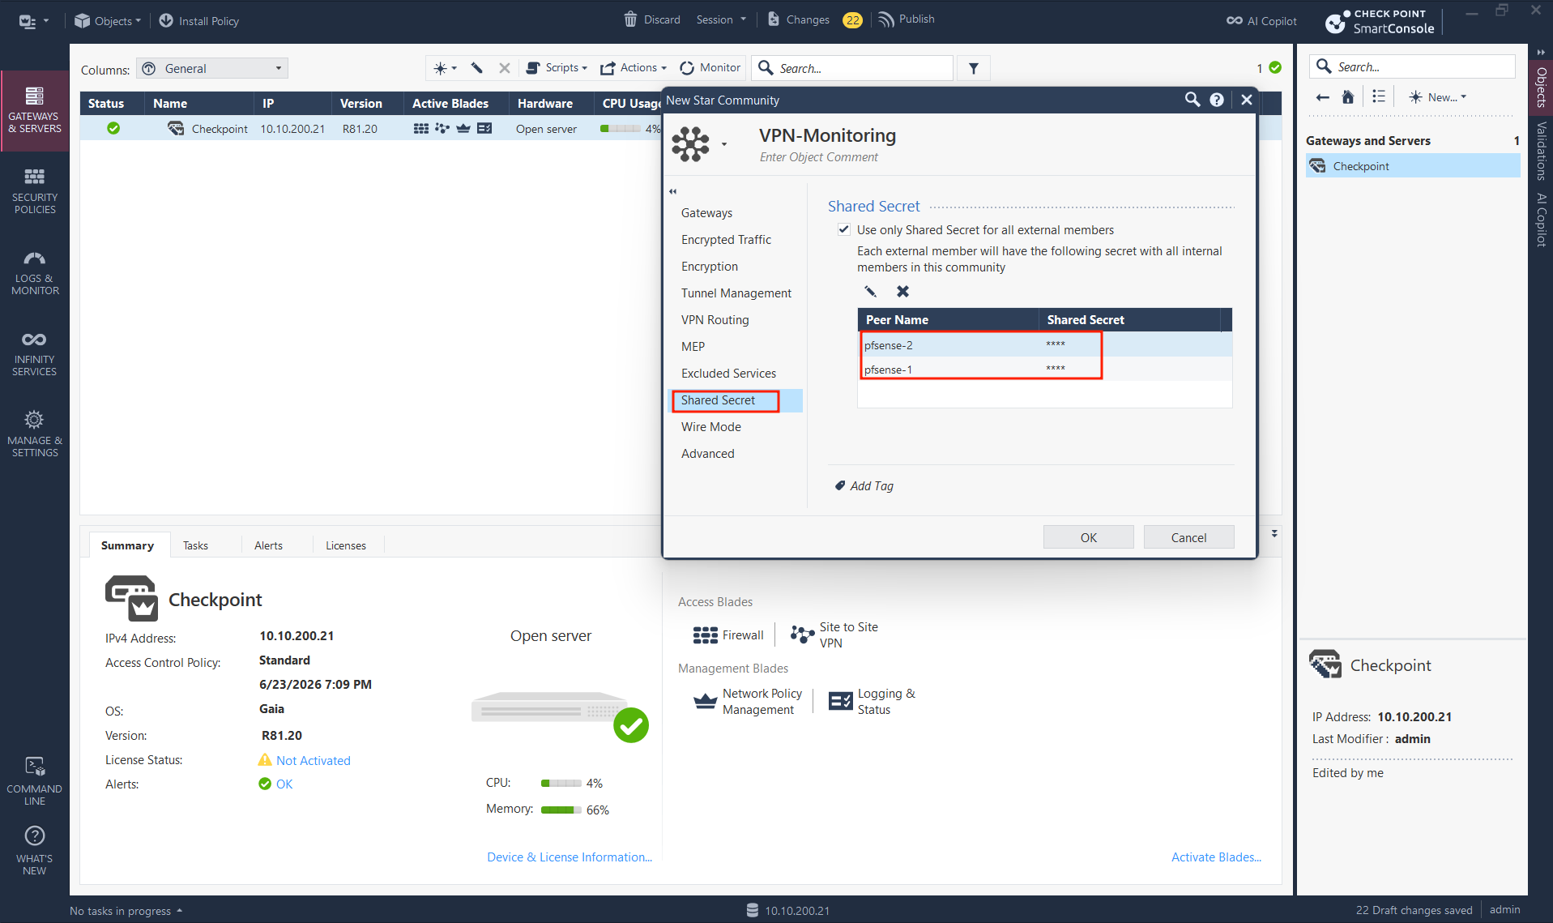Click the Add Tag icon
This screenshot has width=1553, height=923.
(x=840, y=486)
